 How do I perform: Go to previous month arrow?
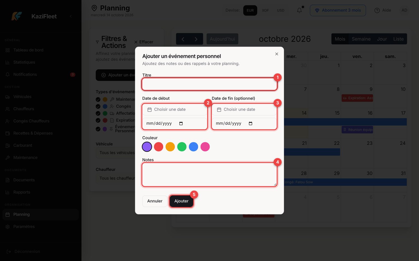183,39
